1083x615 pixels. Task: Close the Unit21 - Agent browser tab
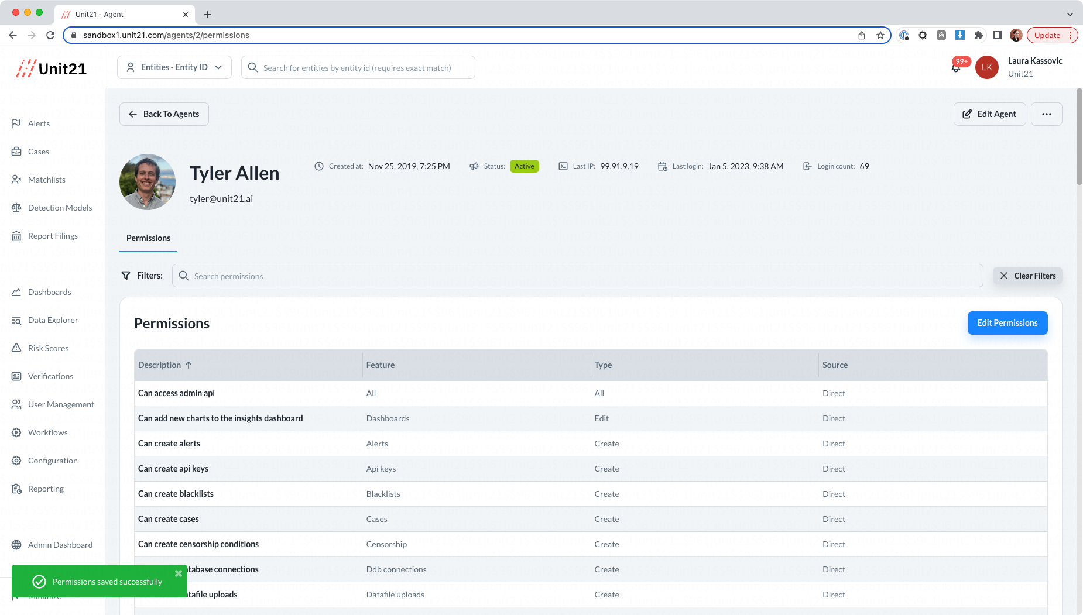(x=186, y=14)
